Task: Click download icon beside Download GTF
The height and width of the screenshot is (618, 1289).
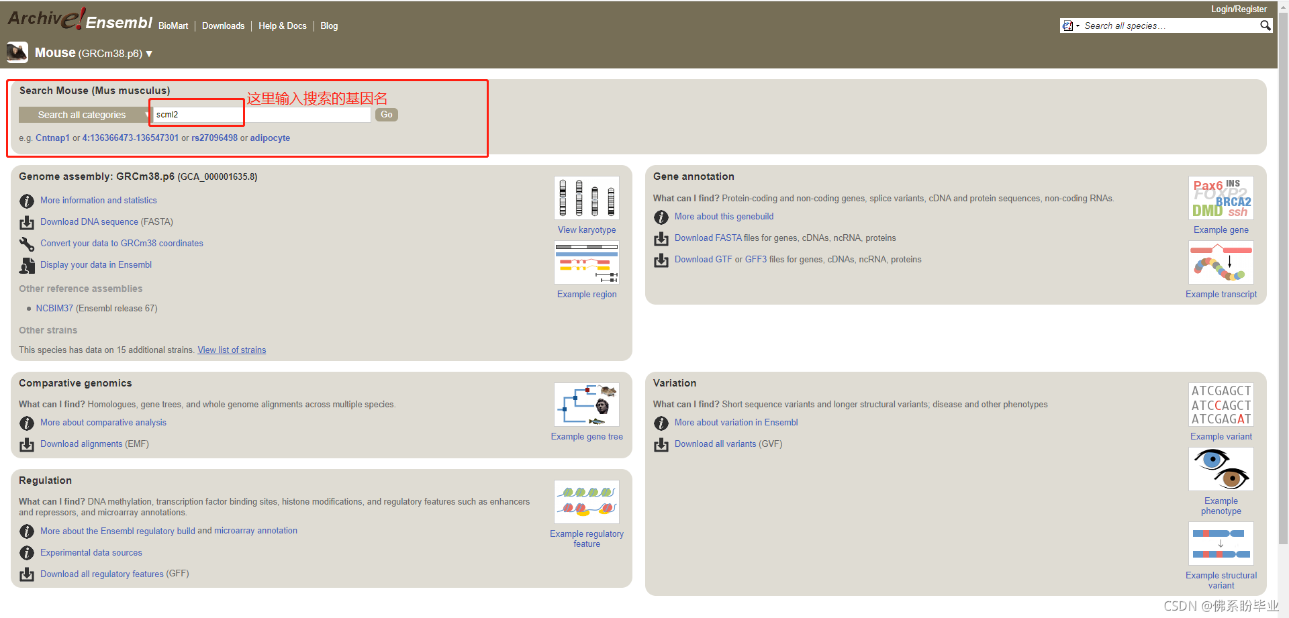Action: [x=661, y=260]
